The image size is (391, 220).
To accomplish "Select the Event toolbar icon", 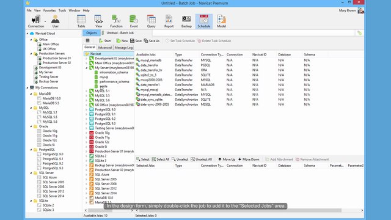I will pyautogui.click(x=134, y=21).
